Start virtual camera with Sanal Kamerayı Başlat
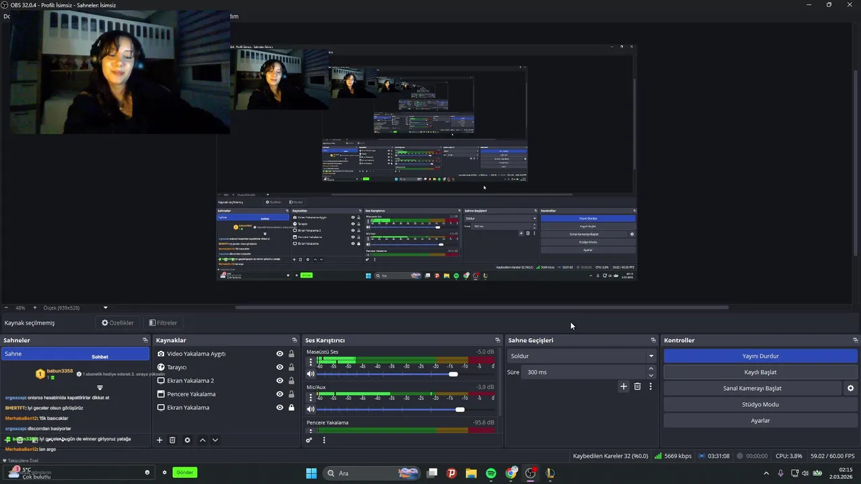Image resolution: width=861 pixels, height=484 pixels. pyautogui.click(x=752, y=388)
